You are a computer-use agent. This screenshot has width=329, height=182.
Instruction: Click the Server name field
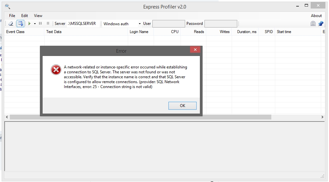(x=83, y=24)
